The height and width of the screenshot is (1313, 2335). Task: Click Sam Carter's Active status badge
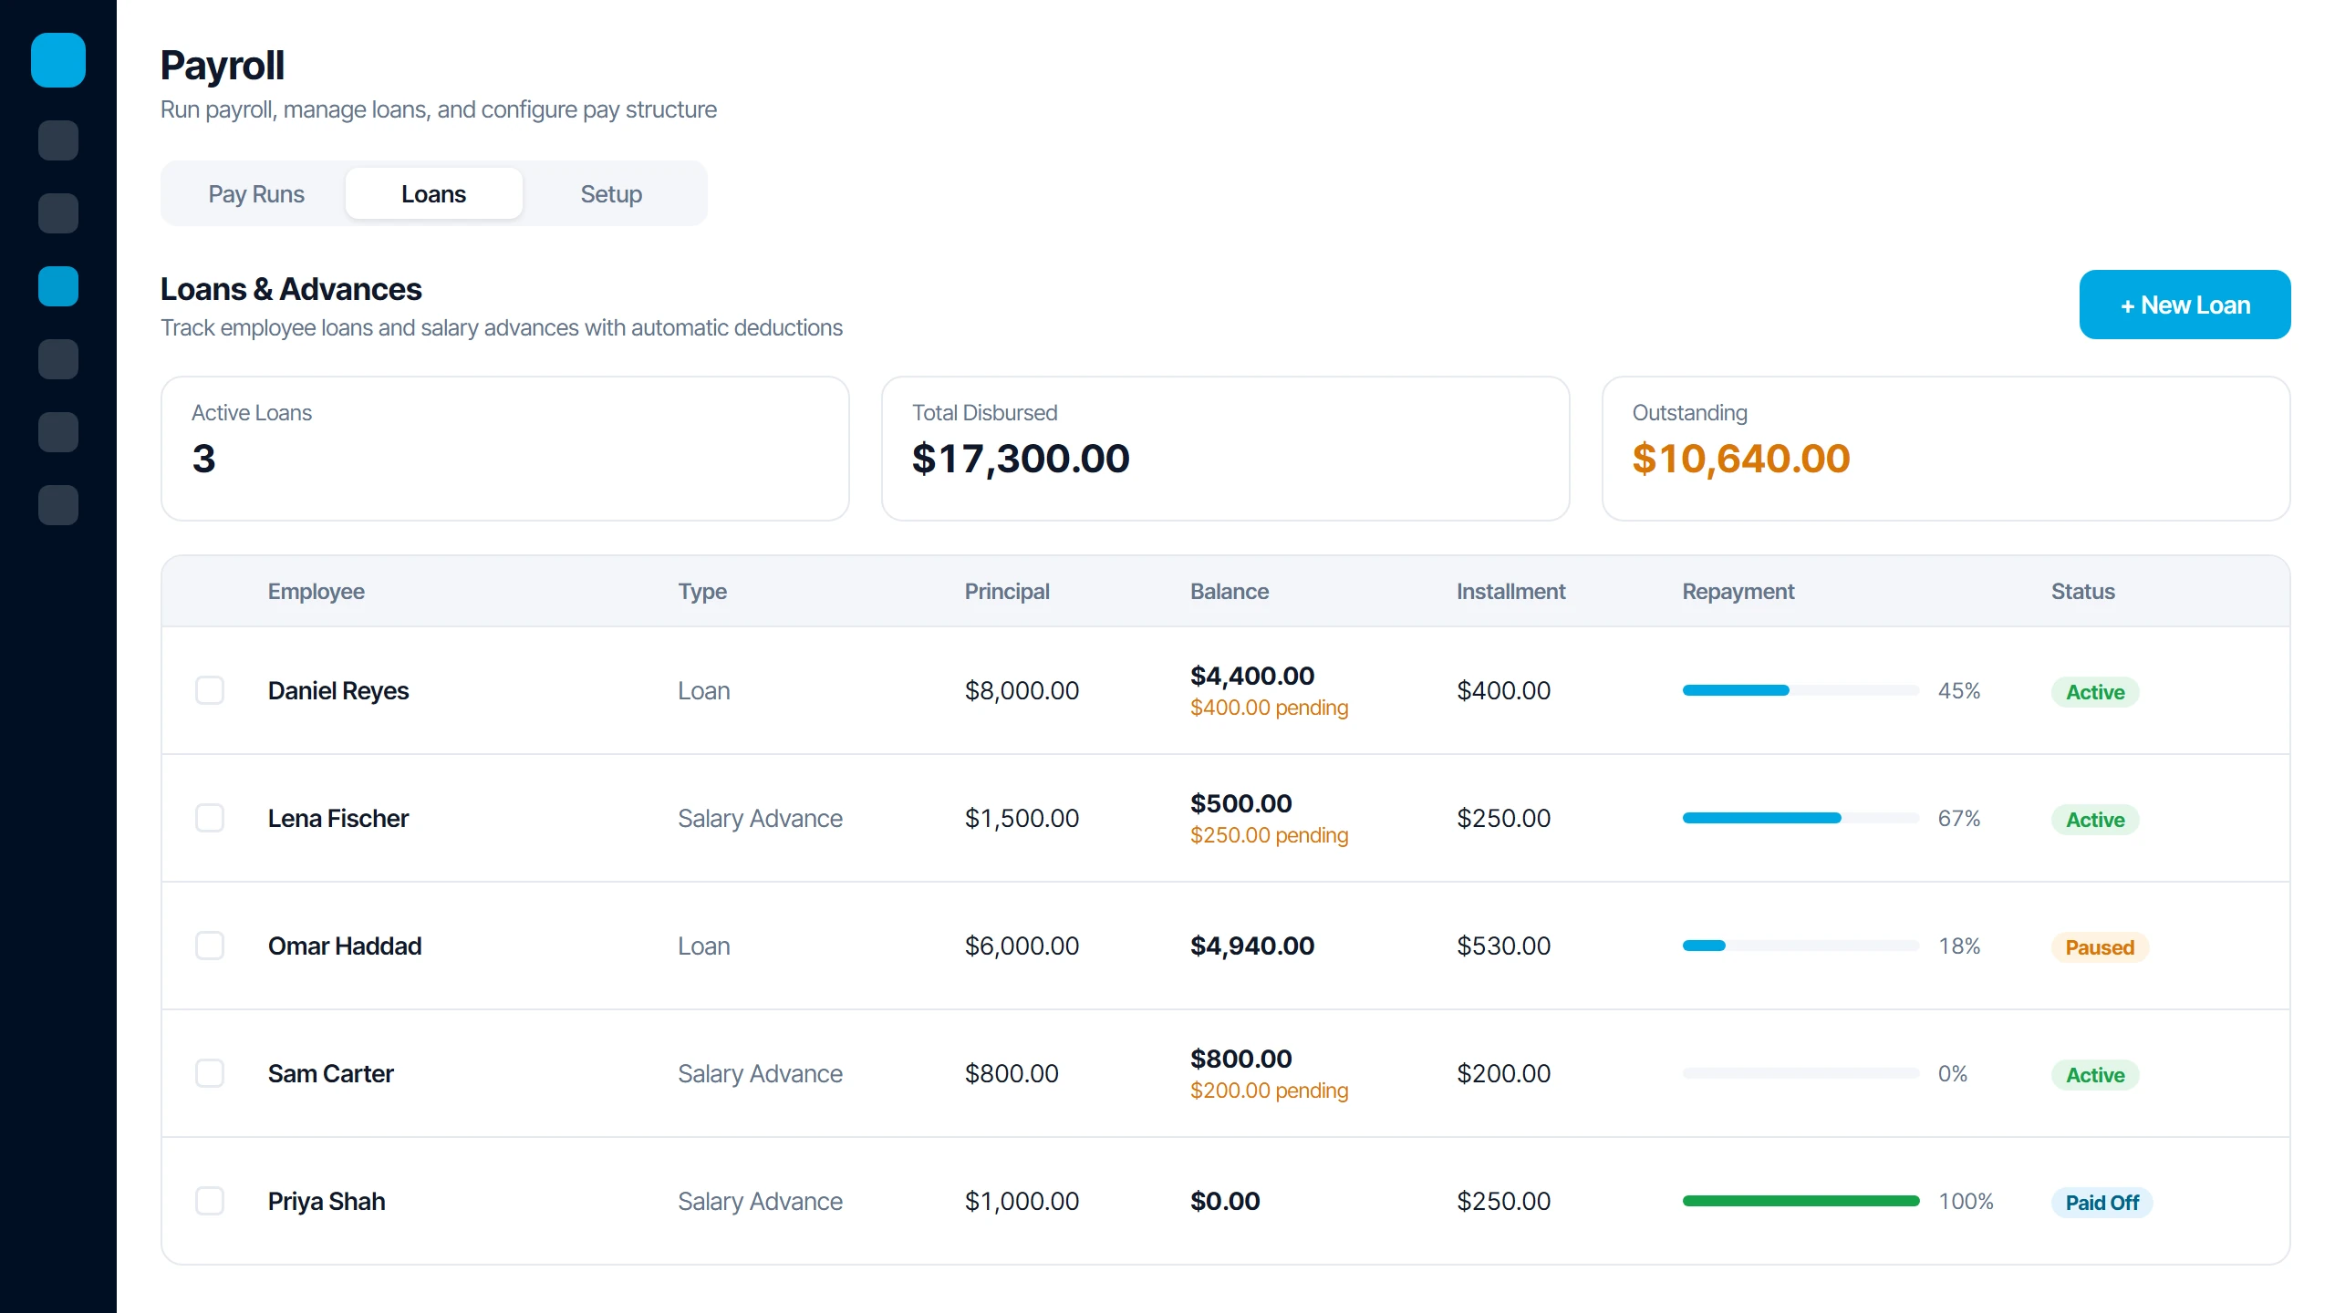tap(2095, 1074)
